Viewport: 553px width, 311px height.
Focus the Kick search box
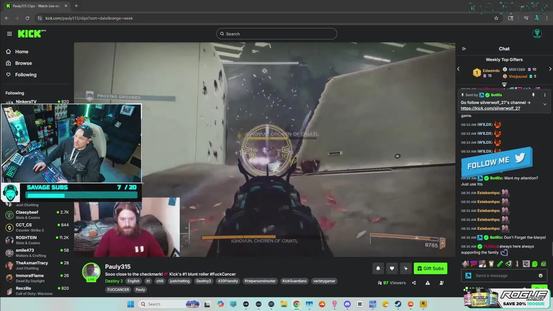pyautogui.click(x=276, y=34)
